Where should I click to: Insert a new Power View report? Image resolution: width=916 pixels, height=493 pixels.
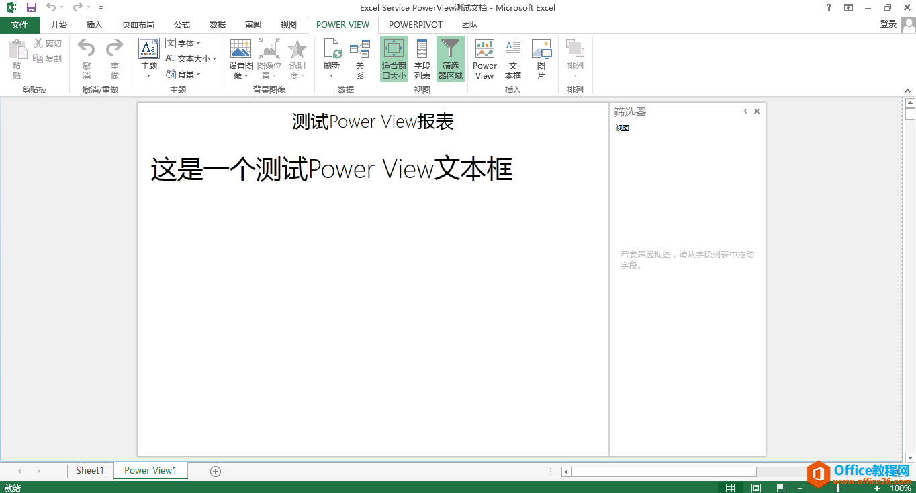484,58
